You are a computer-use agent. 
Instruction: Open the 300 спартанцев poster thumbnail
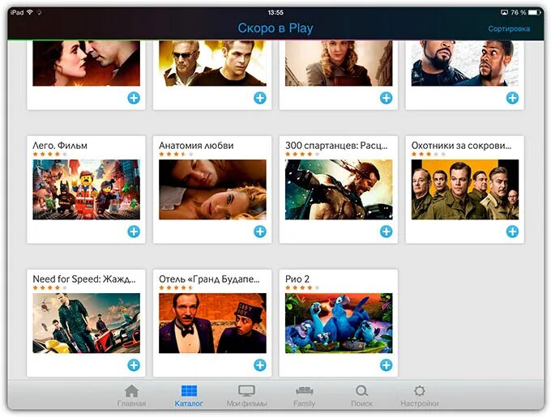click(339, 189)
